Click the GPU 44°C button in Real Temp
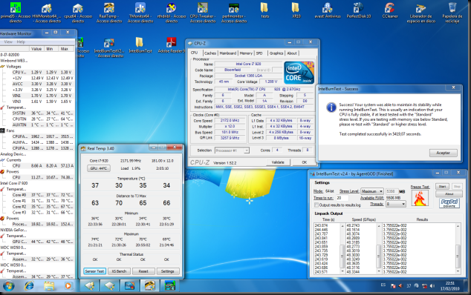This screenshot has width=471, height=295. [99, 168]
